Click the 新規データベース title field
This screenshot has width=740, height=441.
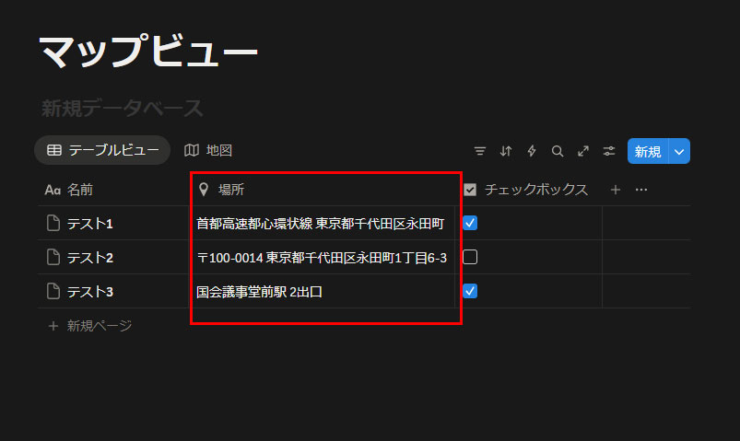click(x=122, y=109)
